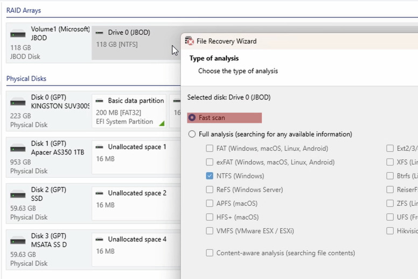Screen dimensions: 418x279
Task: Check the APFS (macOS) checkbox
Action: coord(210,203)
